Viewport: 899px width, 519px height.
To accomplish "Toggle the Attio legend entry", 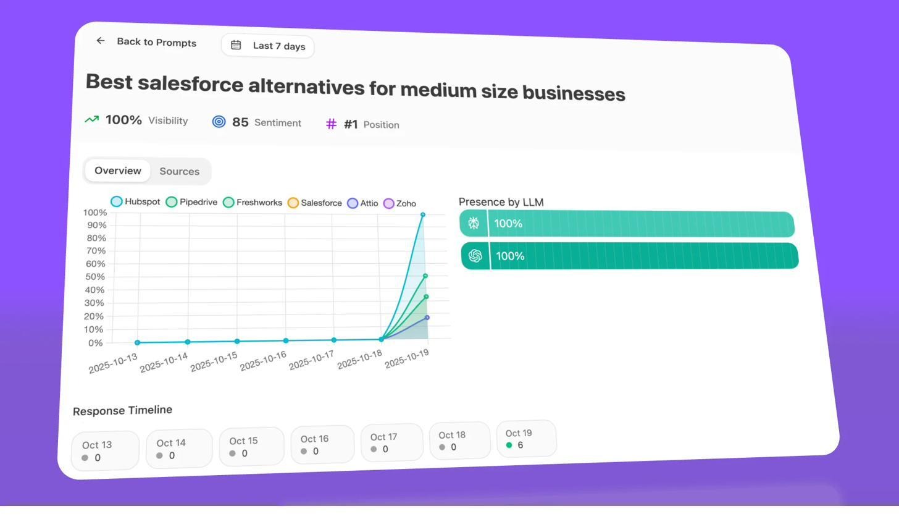I will tap(362, 203).
